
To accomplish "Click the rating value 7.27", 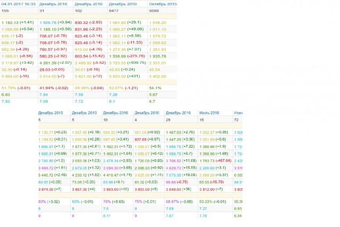I will point(203,209).
